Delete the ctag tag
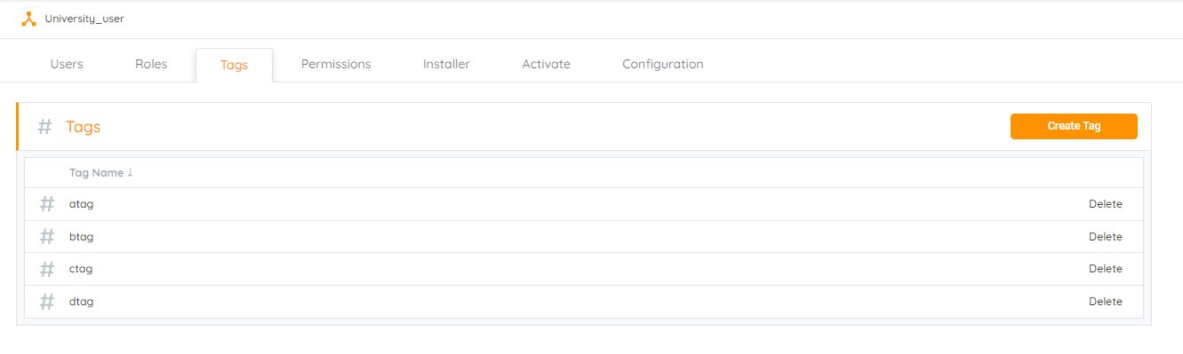The image size is (1183, 354). [x=1106, y=269]
